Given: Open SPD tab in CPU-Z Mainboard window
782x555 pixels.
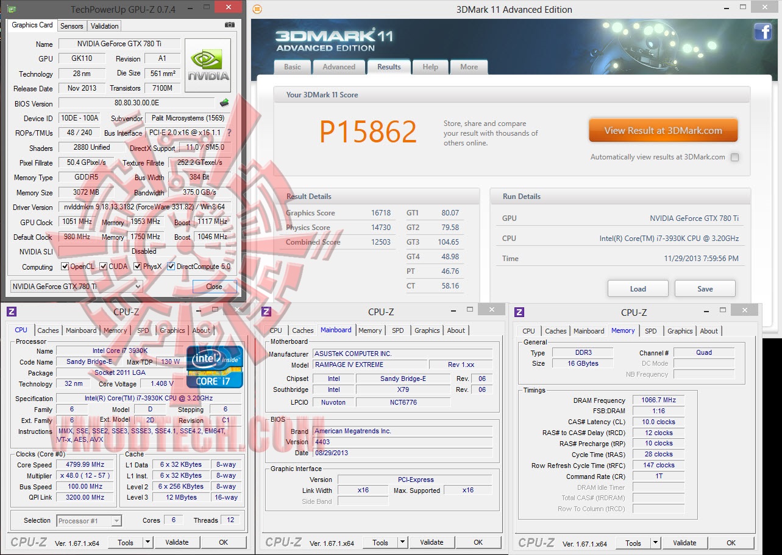Looking at the screenshot, I should 398,330.
